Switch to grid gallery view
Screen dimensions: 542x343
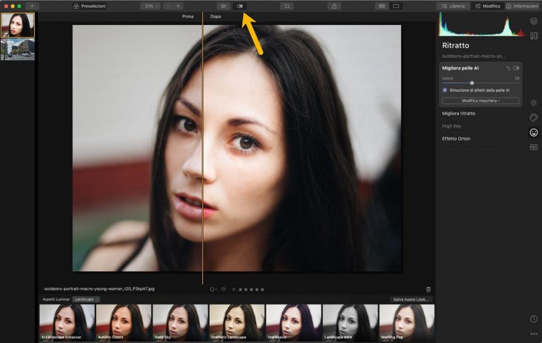pos(382,6)
